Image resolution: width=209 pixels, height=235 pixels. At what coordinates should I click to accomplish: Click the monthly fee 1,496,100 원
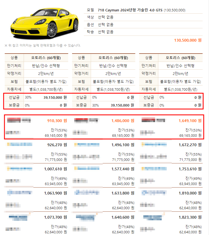tap(123, 145)
